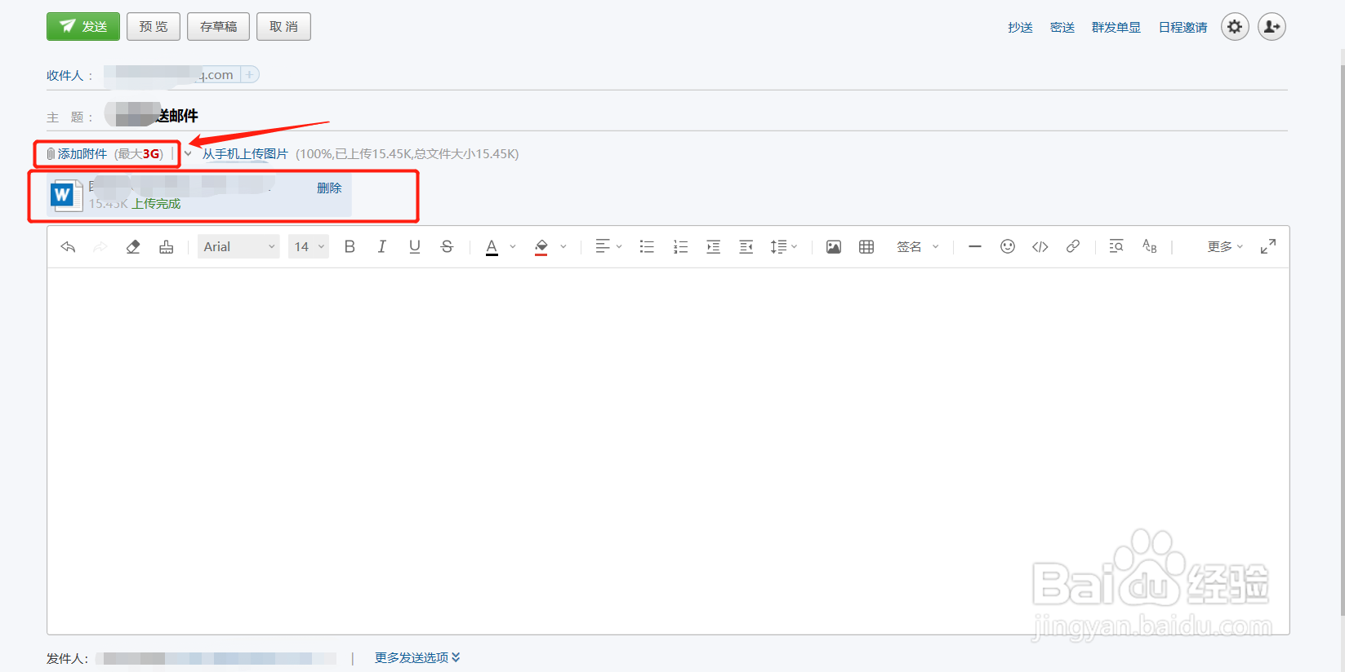The height and width of the screenshot is (672, 1345).
Task: Delete the uploaded Word attachment via 删除
Action: (329, 188)
